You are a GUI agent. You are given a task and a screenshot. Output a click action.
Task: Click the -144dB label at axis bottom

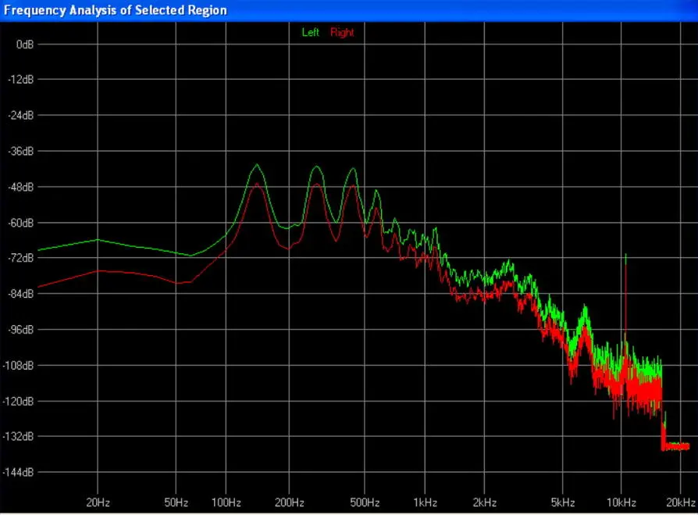pyautogui.click(x=20, y=473)
